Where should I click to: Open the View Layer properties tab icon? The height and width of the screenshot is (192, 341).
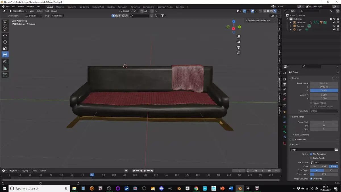pyautogui.click(x=285, y=89)
